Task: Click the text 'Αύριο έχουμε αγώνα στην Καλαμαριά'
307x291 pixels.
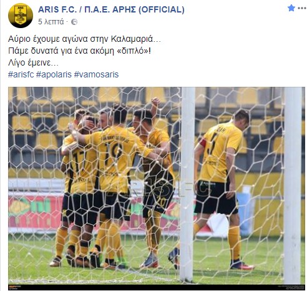Action: click(x=80, y=39)
